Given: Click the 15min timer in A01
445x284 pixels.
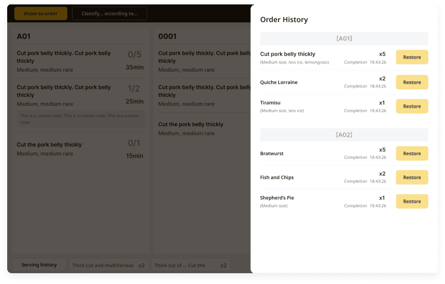Looking at the screenshot, I should click(135, 156).
